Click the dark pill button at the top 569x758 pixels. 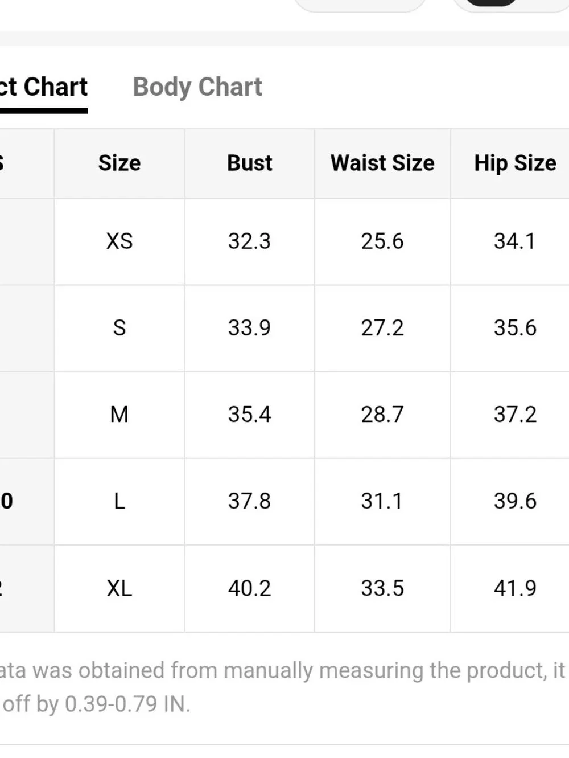[x=492, y=2]
